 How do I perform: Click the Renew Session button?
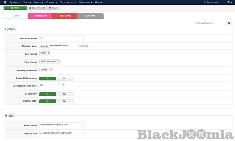pyautogui.click(x=37, y=8)
